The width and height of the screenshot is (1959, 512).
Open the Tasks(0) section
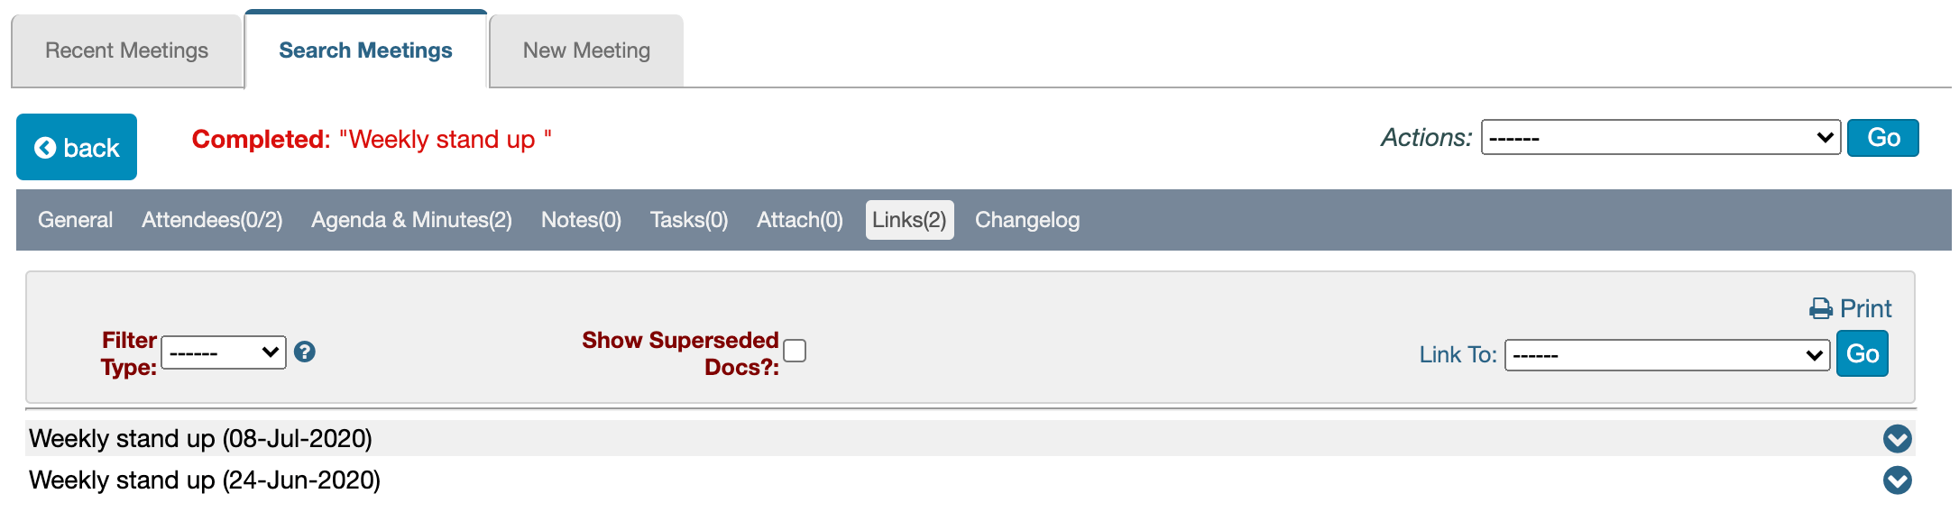coord(688,220)
